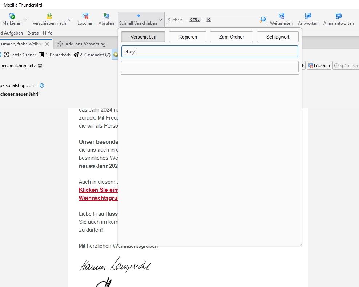Image resolution: width=359 pixels, height=287 pixels.
Task: Click the Gesendet paper plane icon
Action: click(76, 55)
